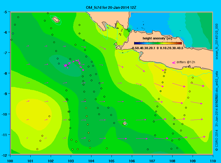Click the vertical 31-Jan-2014 timestamp text

(217, 117)
